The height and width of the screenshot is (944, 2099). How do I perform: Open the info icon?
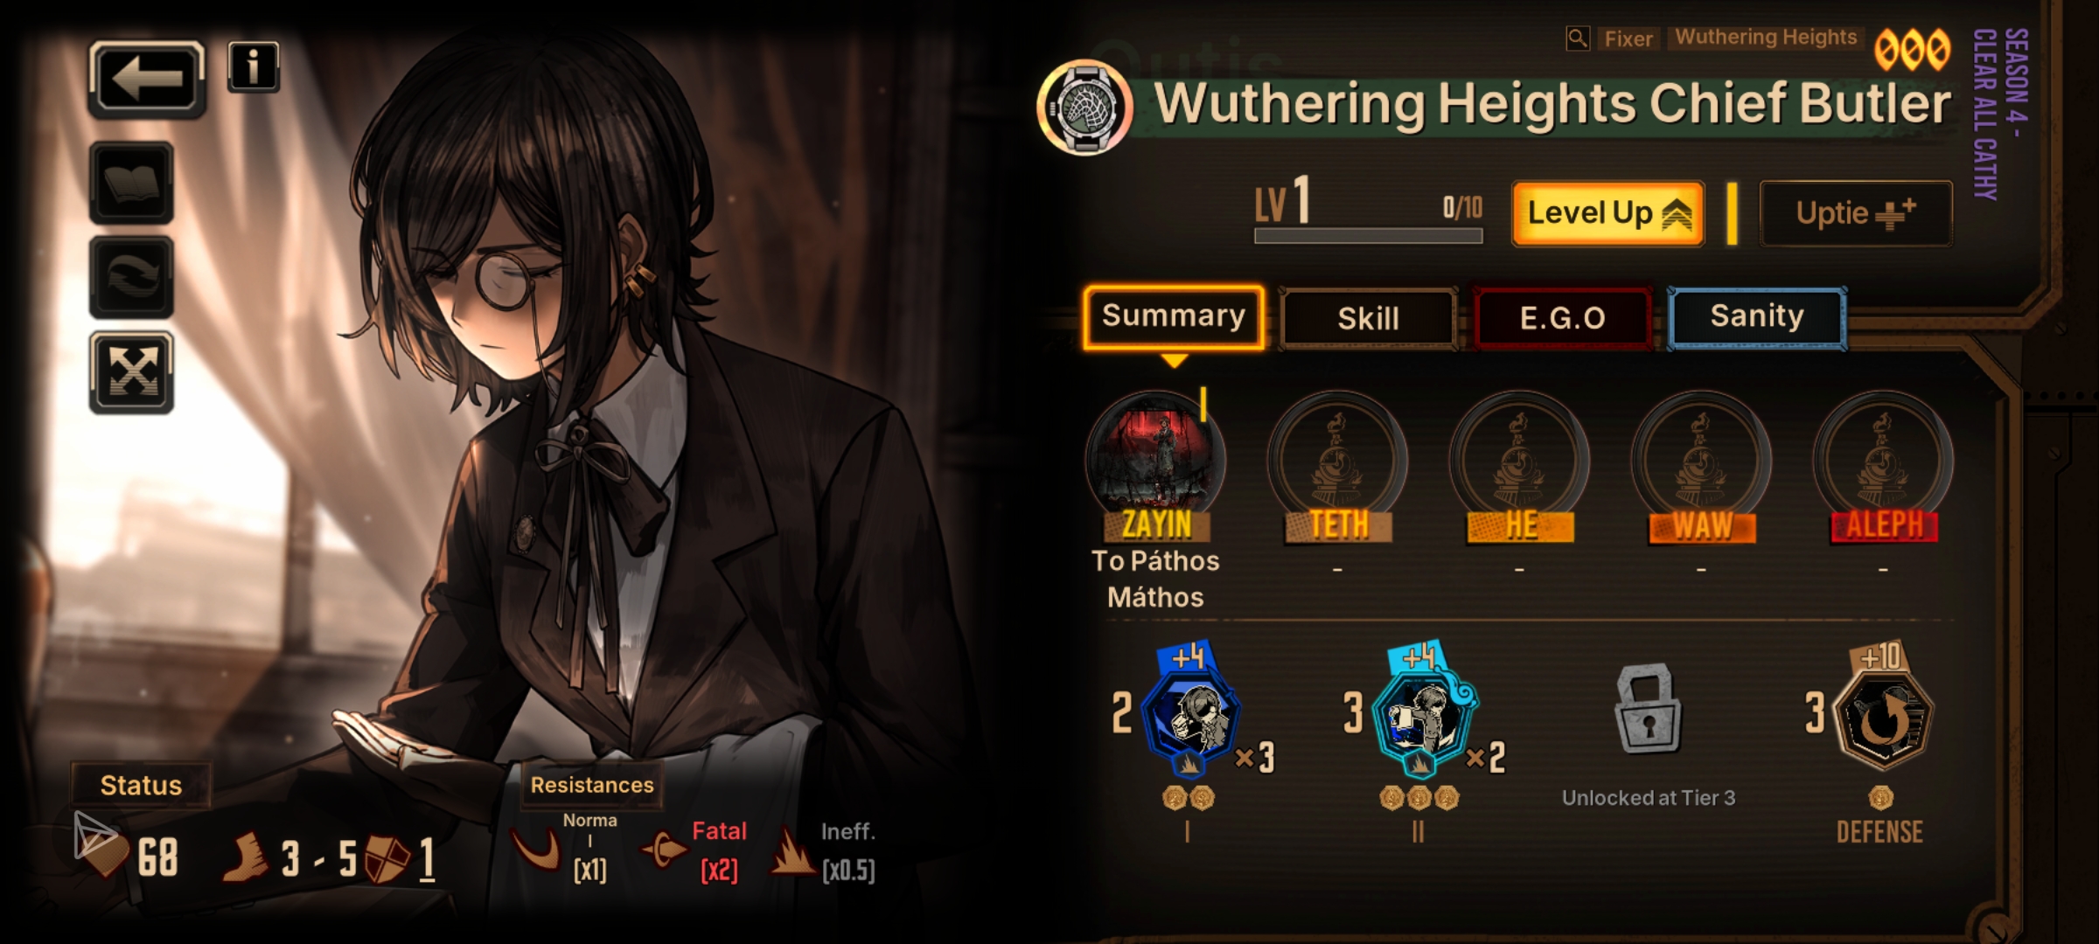tap(254, 66)
